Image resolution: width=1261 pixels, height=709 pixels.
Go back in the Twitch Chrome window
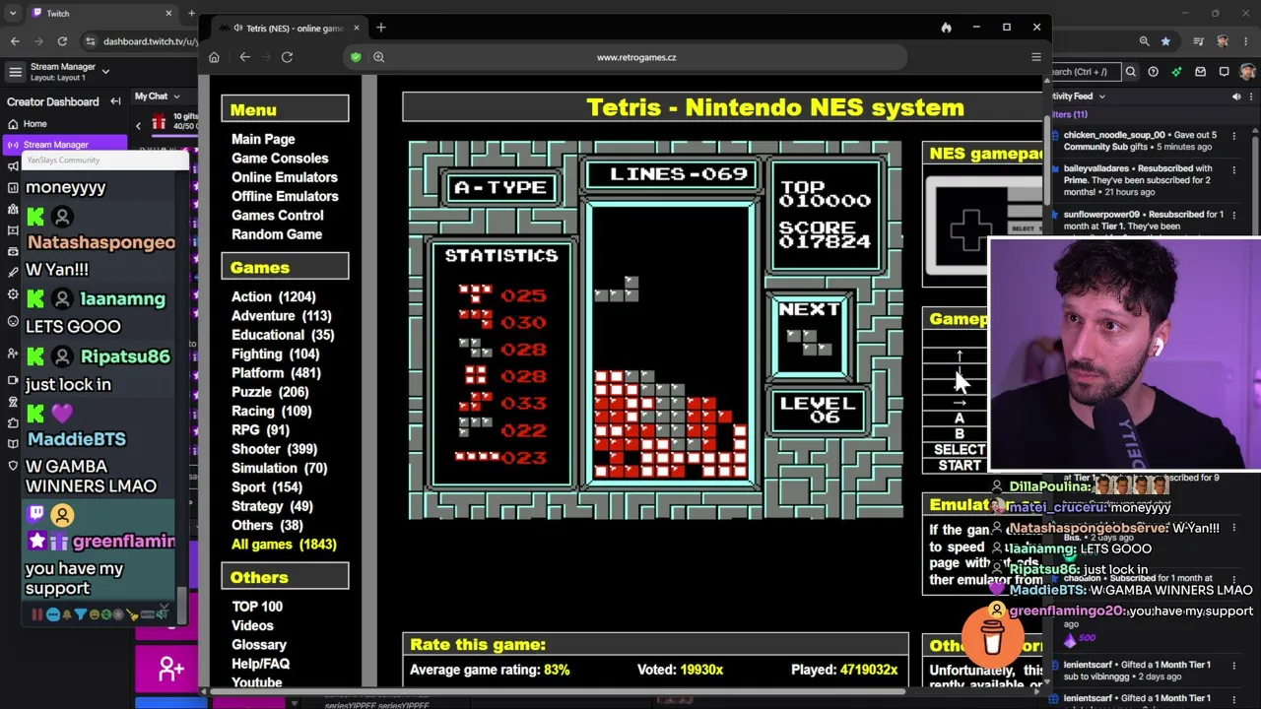(x=15, y=41)
